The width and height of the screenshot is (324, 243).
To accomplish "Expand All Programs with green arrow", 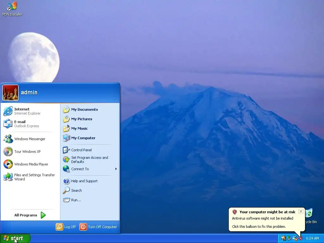I will 30,215.
